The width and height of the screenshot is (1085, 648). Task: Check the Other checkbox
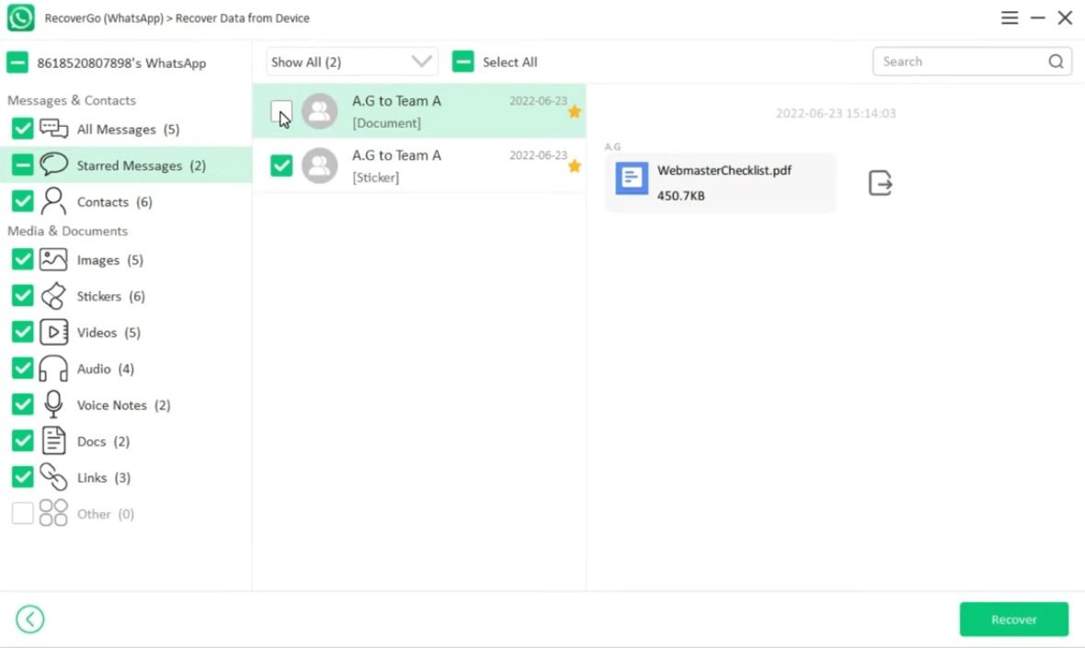pyautogui.click(x=22, y=513)
